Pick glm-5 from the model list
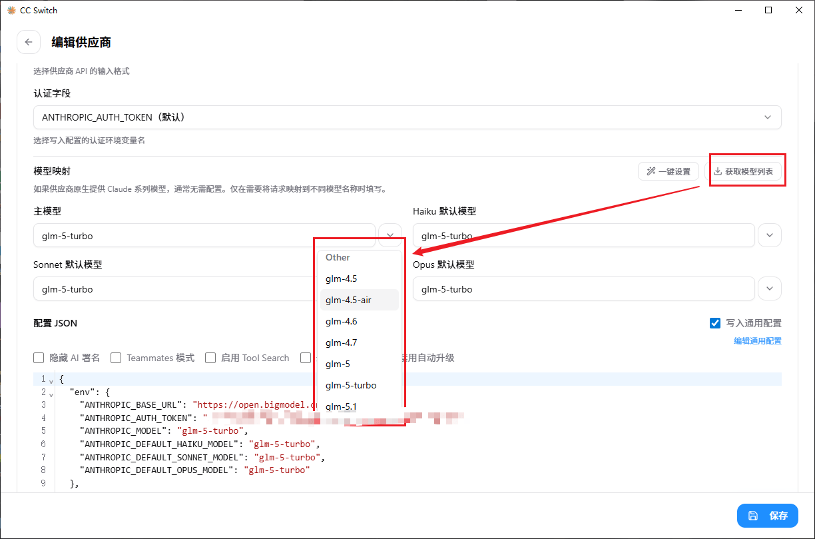815x539 pixels. pyautogui.click(x=360, y=364)
